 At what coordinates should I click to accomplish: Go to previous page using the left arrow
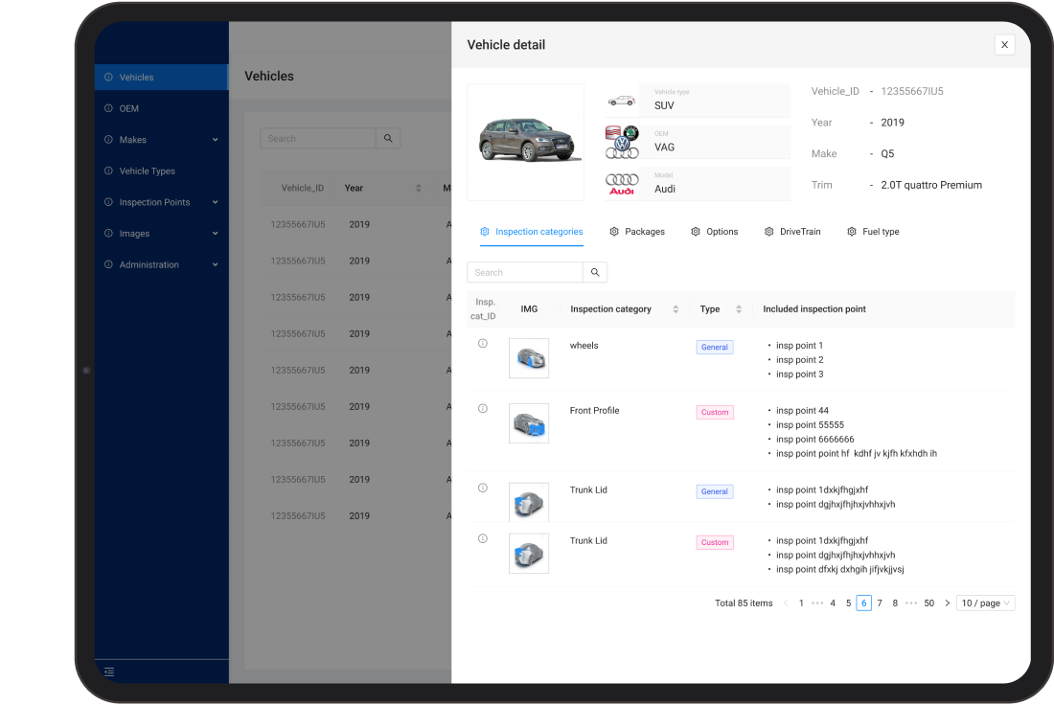[786, 603]
